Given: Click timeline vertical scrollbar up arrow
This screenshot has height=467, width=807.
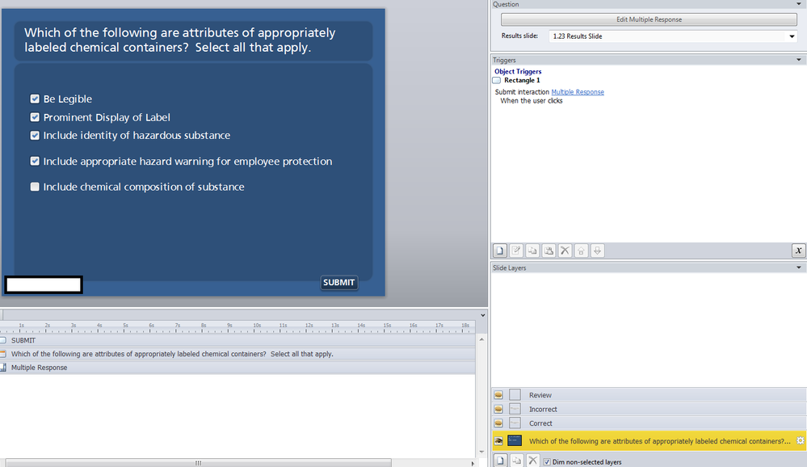Looking at the screenshot, I should (481, 339).
